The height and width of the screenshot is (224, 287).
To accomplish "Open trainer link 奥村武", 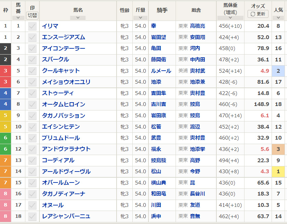I will point(198,71).
